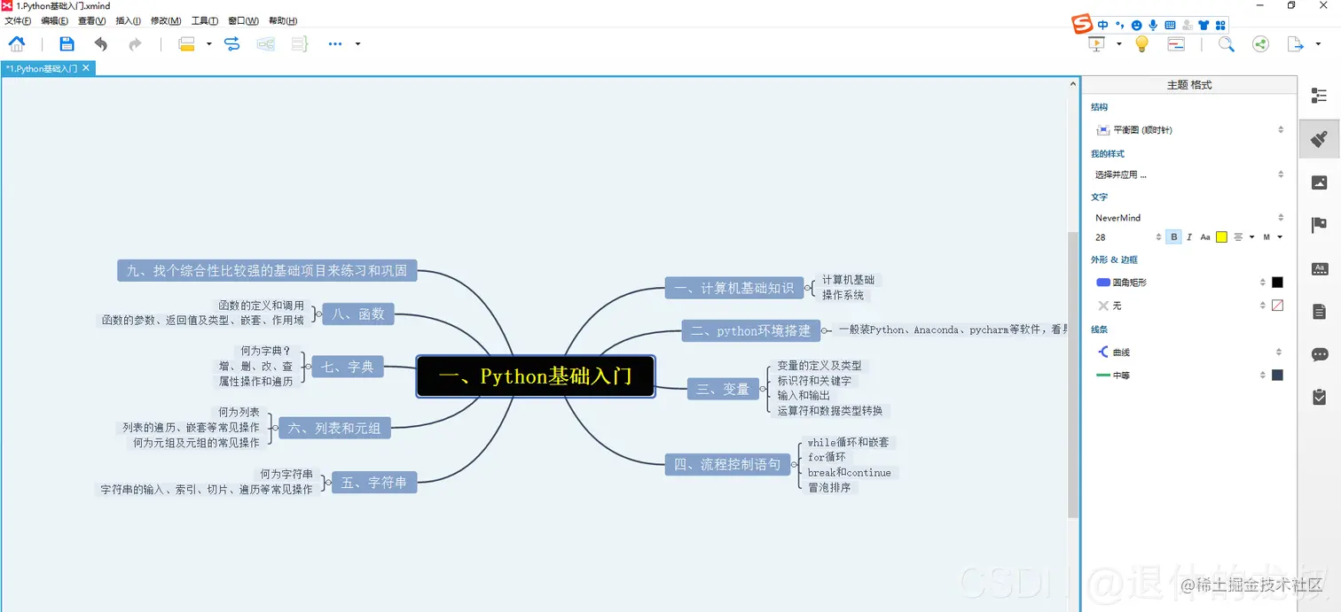Save the mind map with the floppy disk icon
The height and width of the screenshot is (612, 1341).
[x=67, y=43]
